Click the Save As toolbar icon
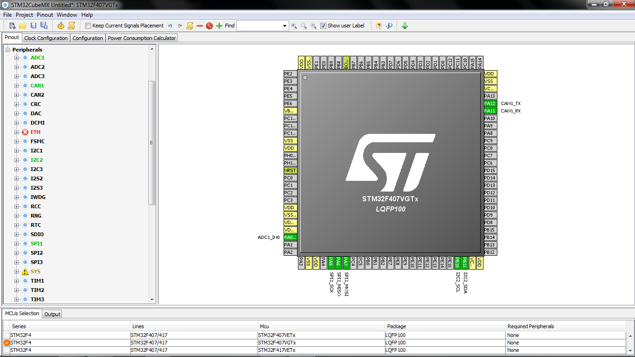This screenshot has height=357, width=635. pyautogui.click(x=43, y=26)
